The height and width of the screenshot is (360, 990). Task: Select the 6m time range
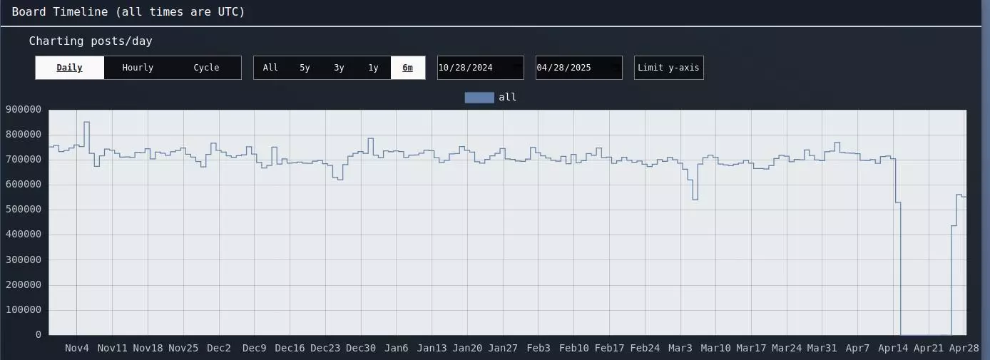(x=408, y=68)
